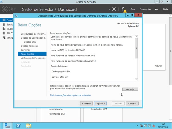The width and height of the screenshot is (172, 129).
Task: Click the Servidor DNS: Sim line
Action: [60, 77]
